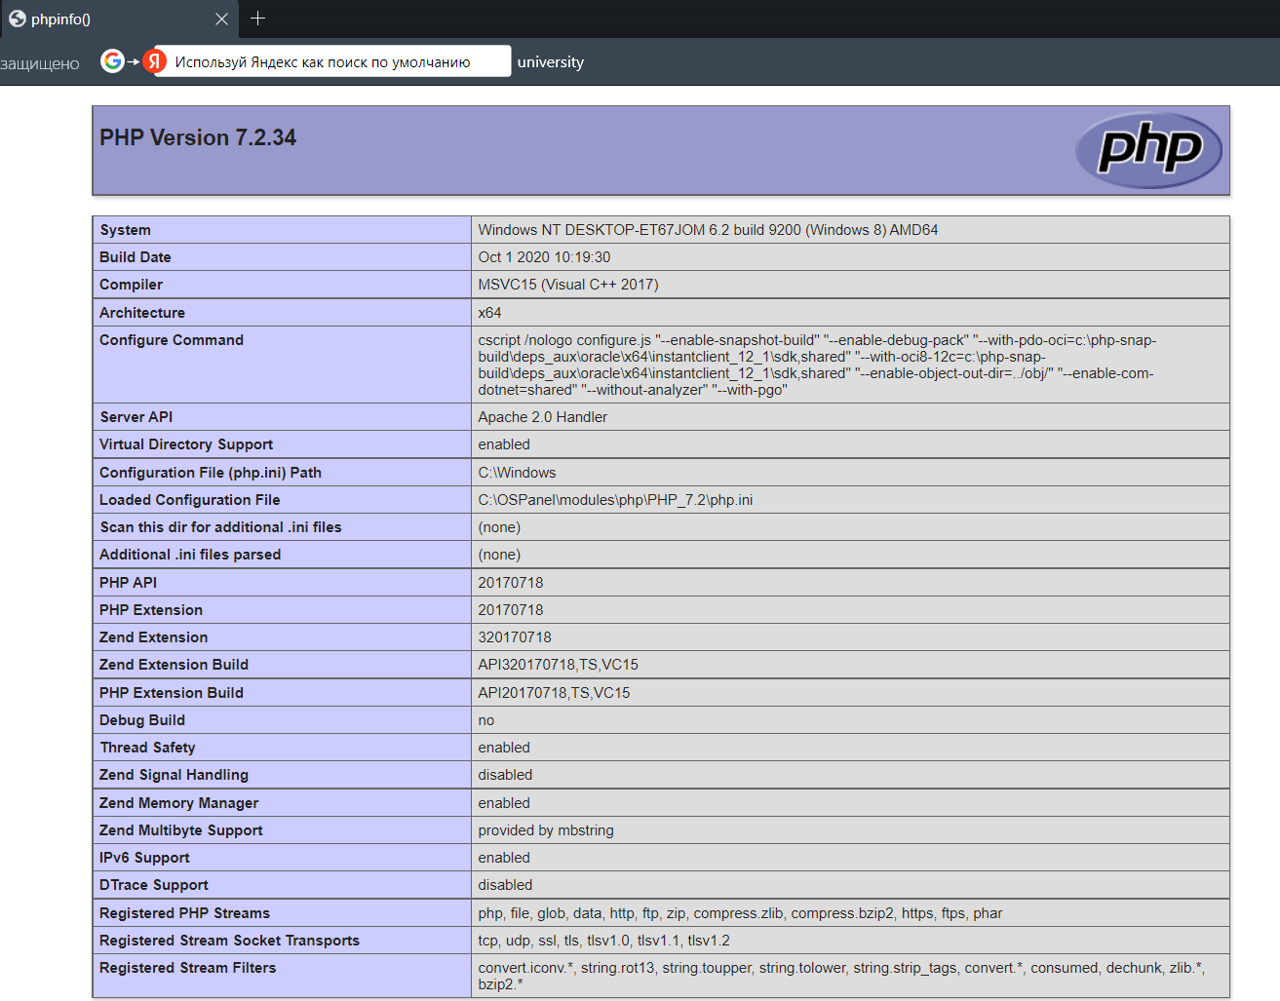Image resolution: width=1280 pixels, height=1001 pixels.
Task: Click the cscript configure command value text
Action: (x=817, y=365)
